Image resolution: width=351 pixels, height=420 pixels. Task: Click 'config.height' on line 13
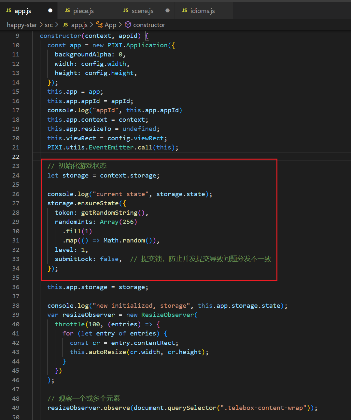pos(109,73)
